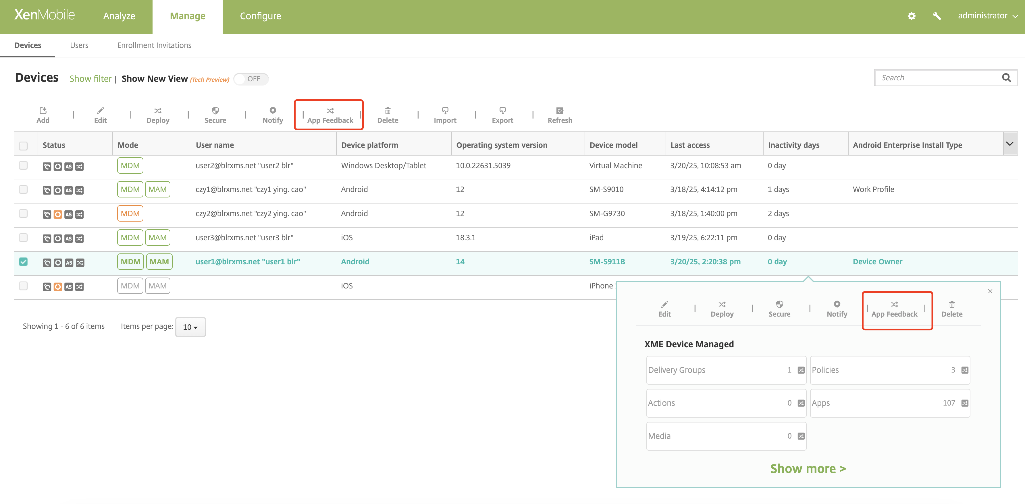
Task: Open settings with the gear icon
Action: [x=911, y=16]
